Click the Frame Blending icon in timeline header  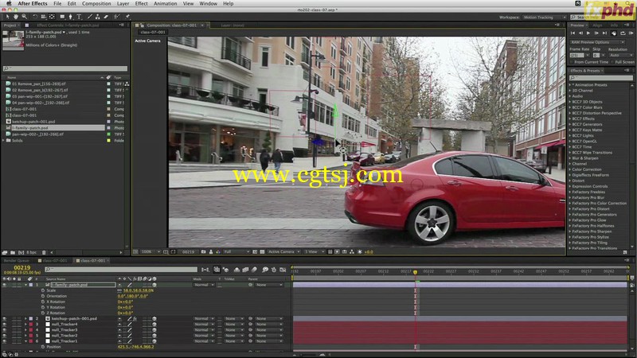(x=245, y=270)
